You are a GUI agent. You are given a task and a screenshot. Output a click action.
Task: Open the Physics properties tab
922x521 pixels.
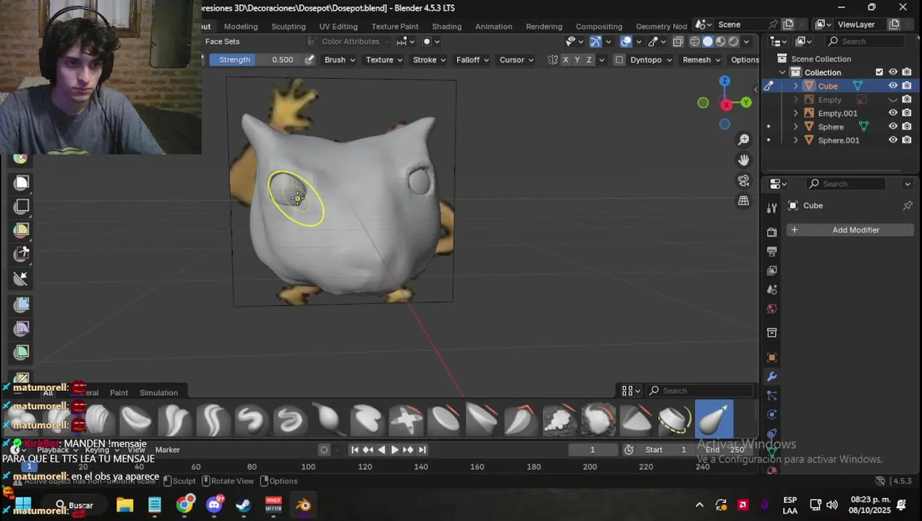point(772,415)
